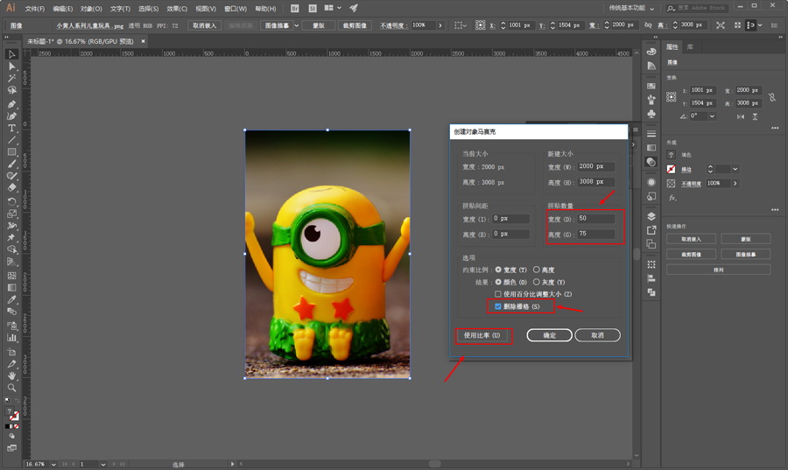Uncheck the 删除栅格 (S) checkbox

point(498,307)
